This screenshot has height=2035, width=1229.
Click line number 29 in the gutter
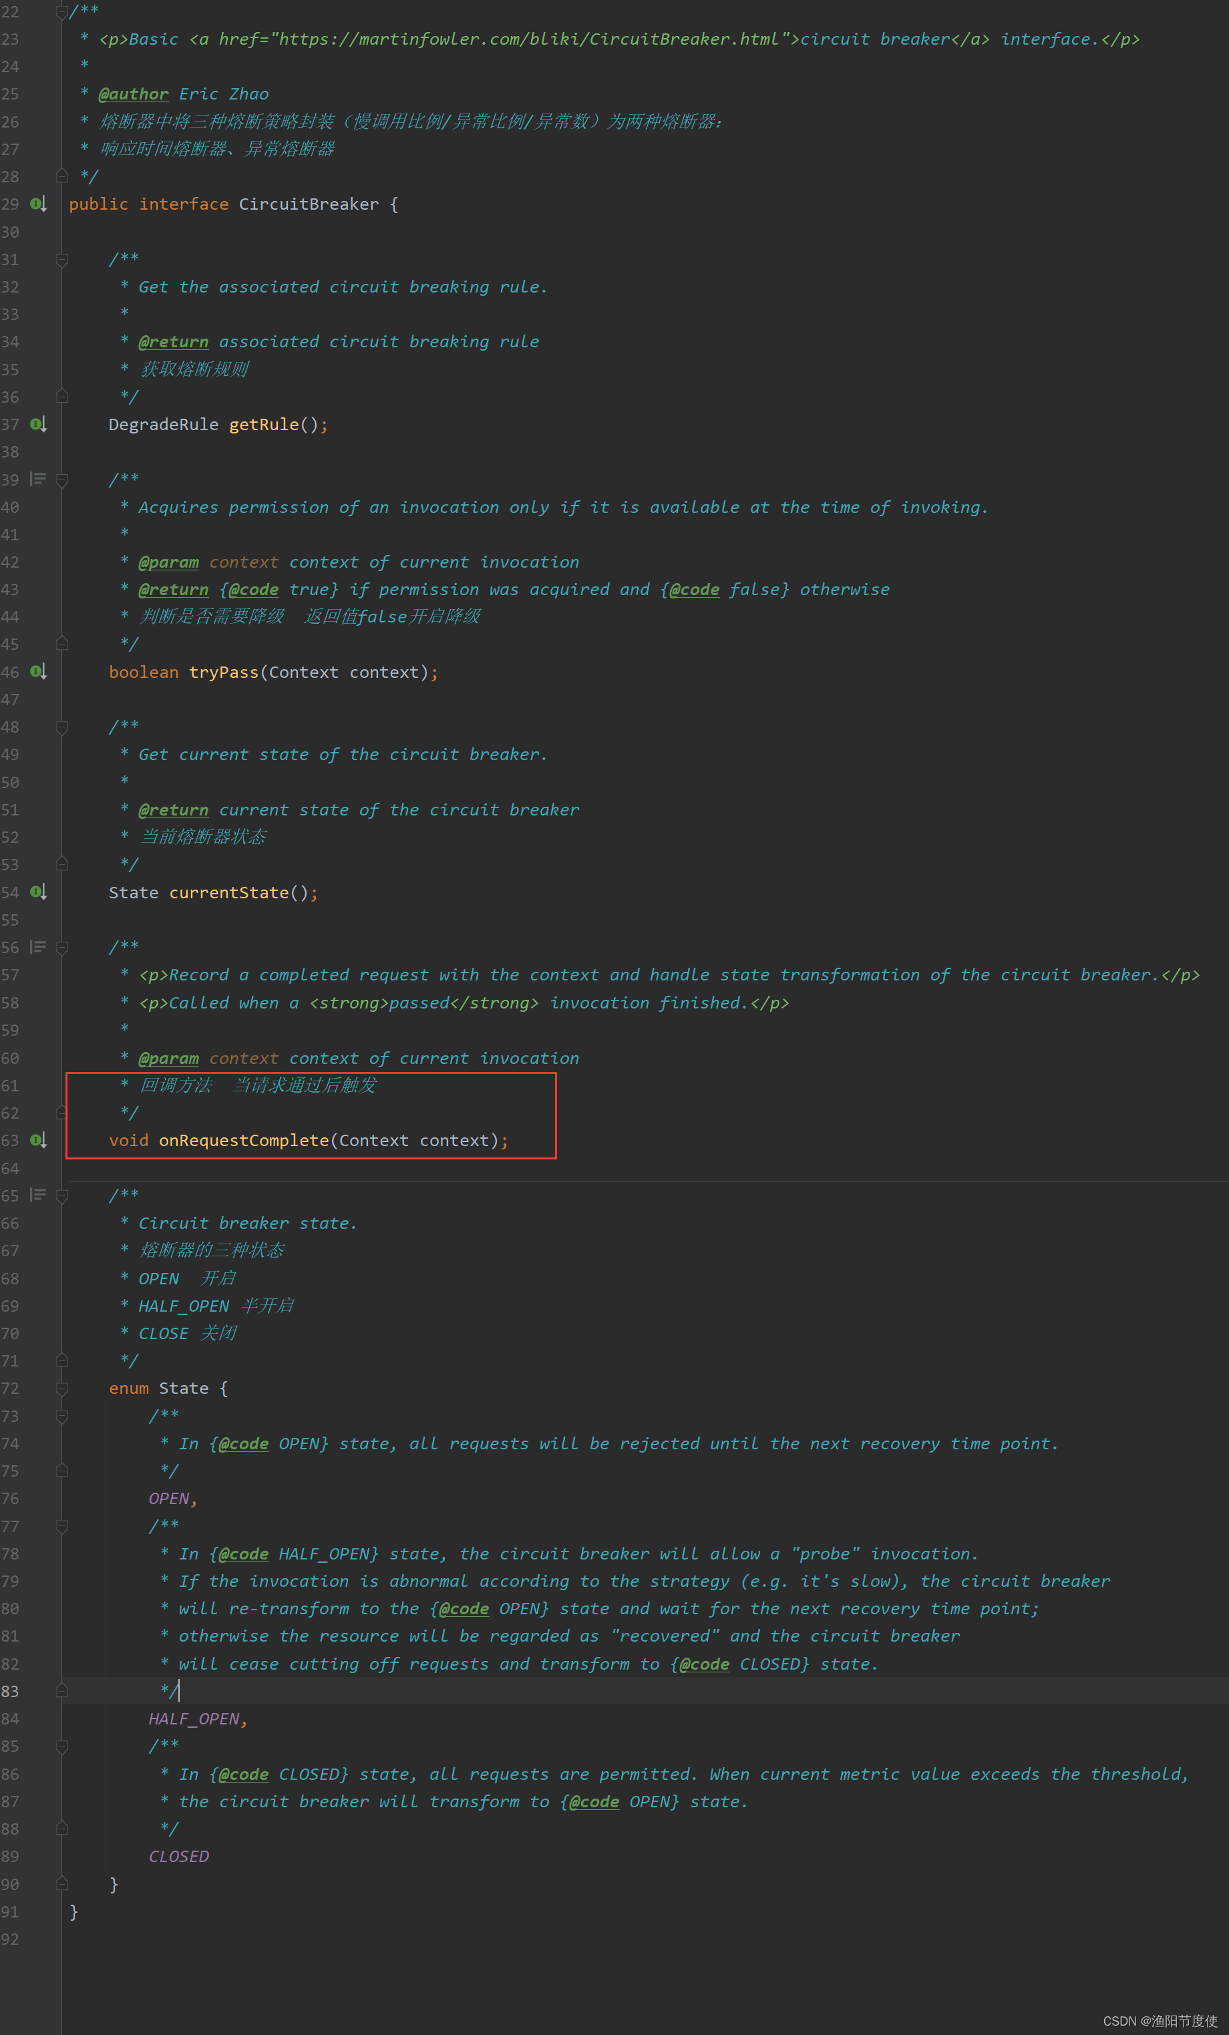10,203
